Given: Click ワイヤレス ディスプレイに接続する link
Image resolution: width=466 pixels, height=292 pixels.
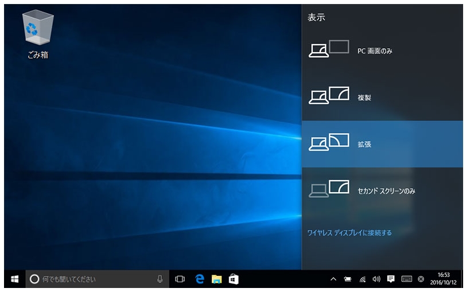Looking at the screenshot, I should click(349, 232).
